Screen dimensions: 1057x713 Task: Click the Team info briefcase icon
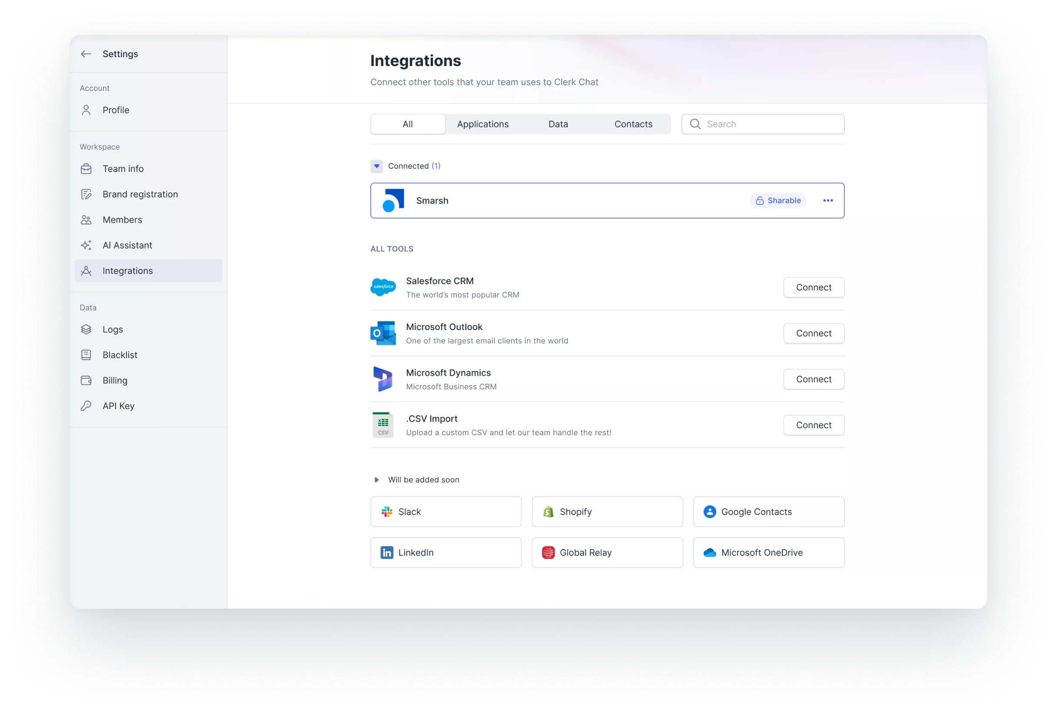click(x=86, y=169)
